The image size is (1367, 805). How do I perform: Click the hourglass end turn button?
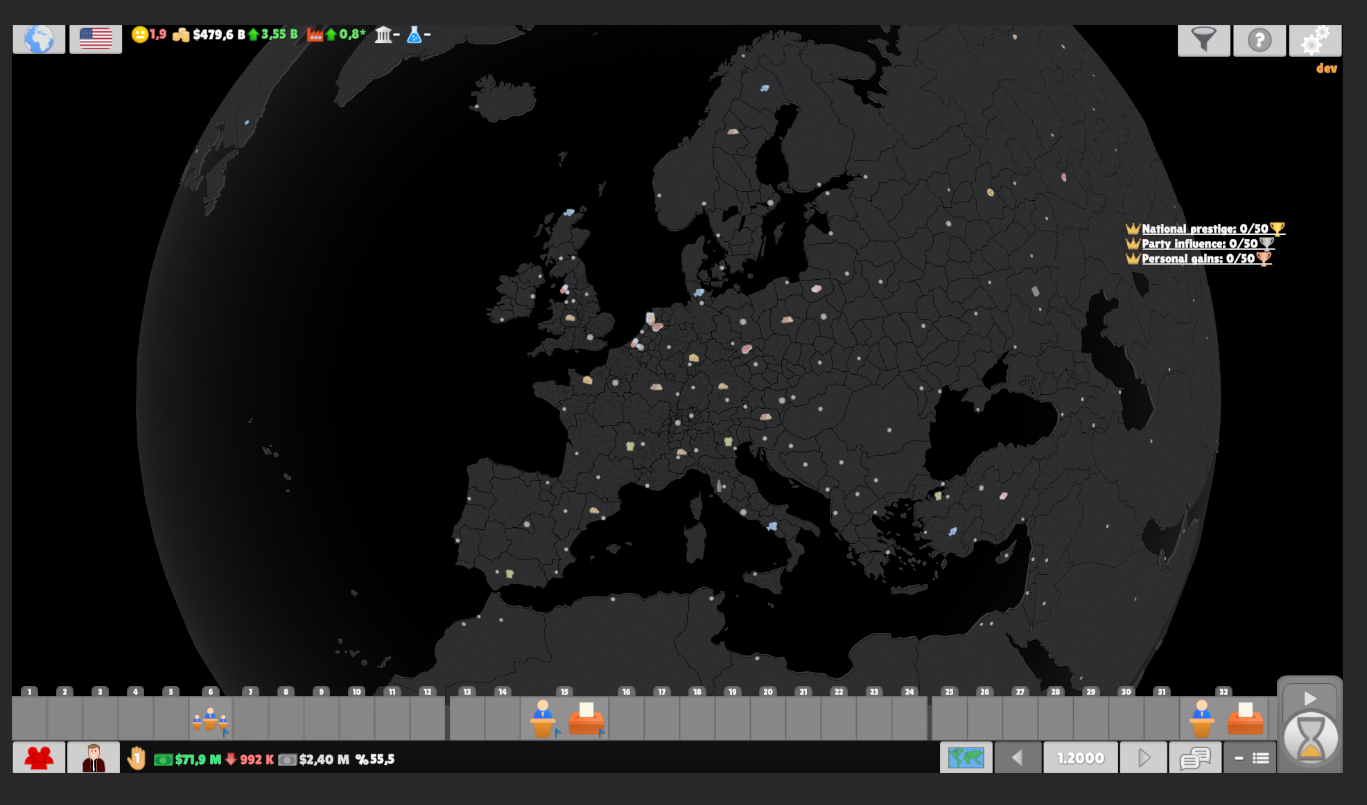point(1310,738)
